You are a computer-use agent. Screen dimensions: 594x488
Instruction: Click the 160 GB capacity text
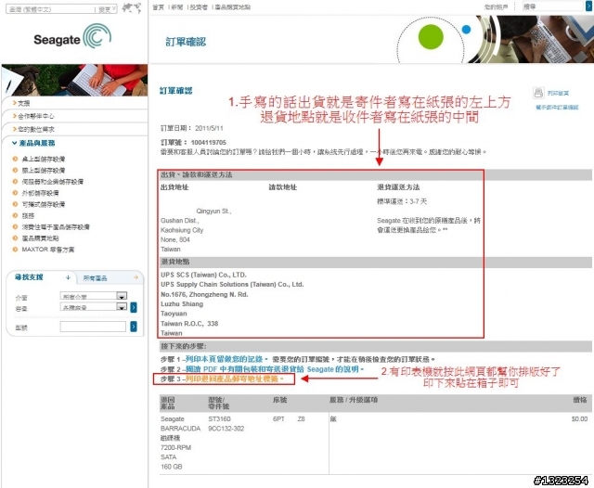[x=171, y=467]
